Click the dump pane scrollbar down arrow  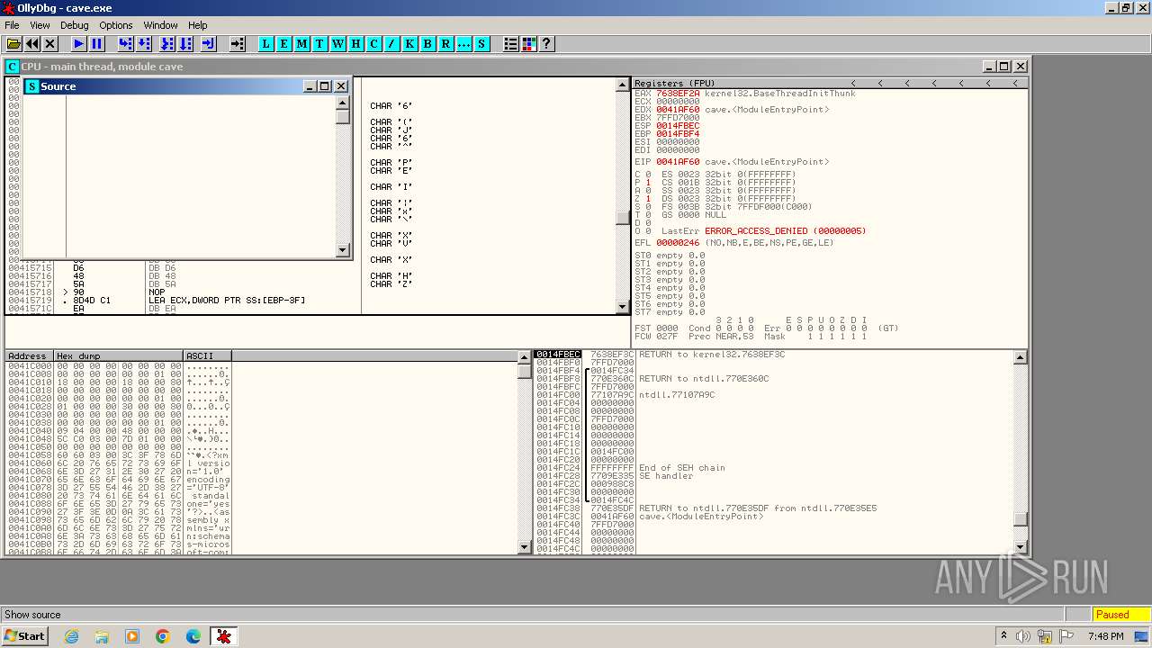526,547
